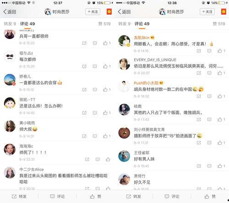Follow 时尚芭莎 with the left +关注 button
Viewport: 229px width, 203px height.
(x=93, y=12)
